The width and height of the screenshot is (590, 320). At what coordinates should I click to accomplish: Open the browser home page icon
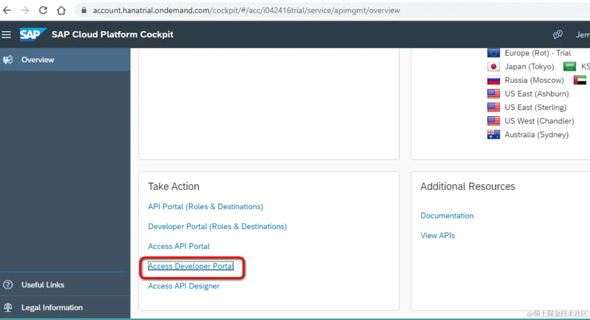tap(61, 10)
